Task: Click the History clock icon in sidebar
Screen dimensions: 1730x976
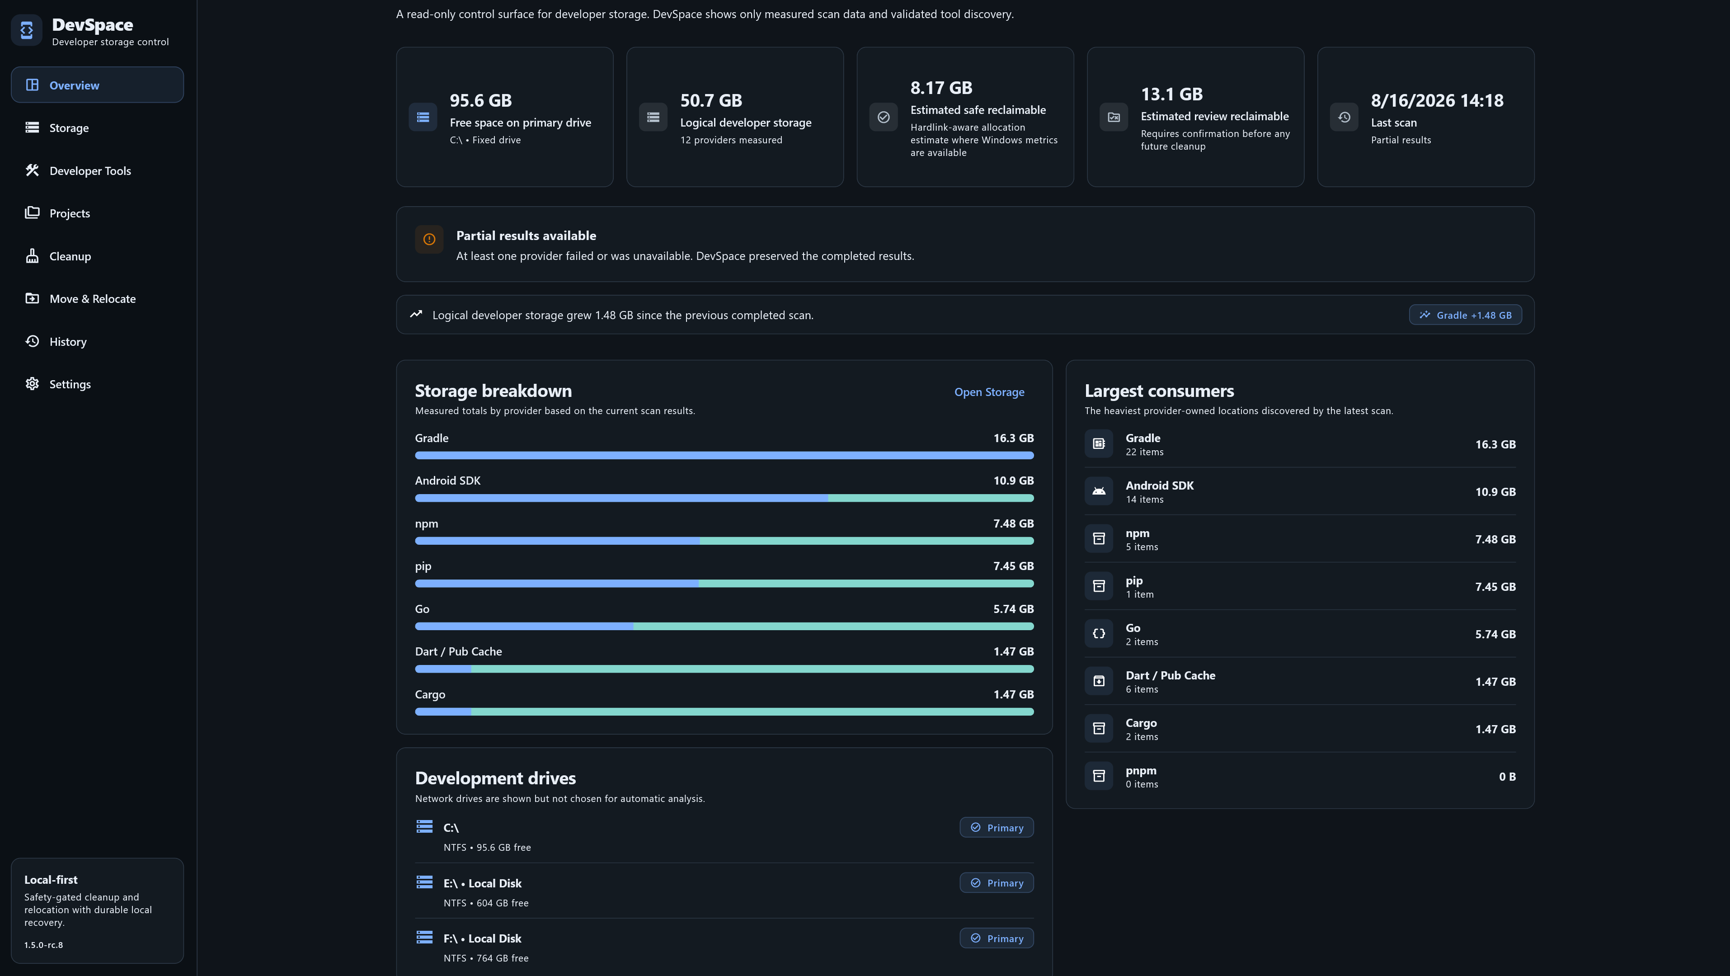Action: [x=32, y=340]
